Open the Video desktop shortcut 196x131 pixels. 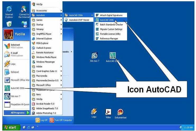tap(108, 114)
